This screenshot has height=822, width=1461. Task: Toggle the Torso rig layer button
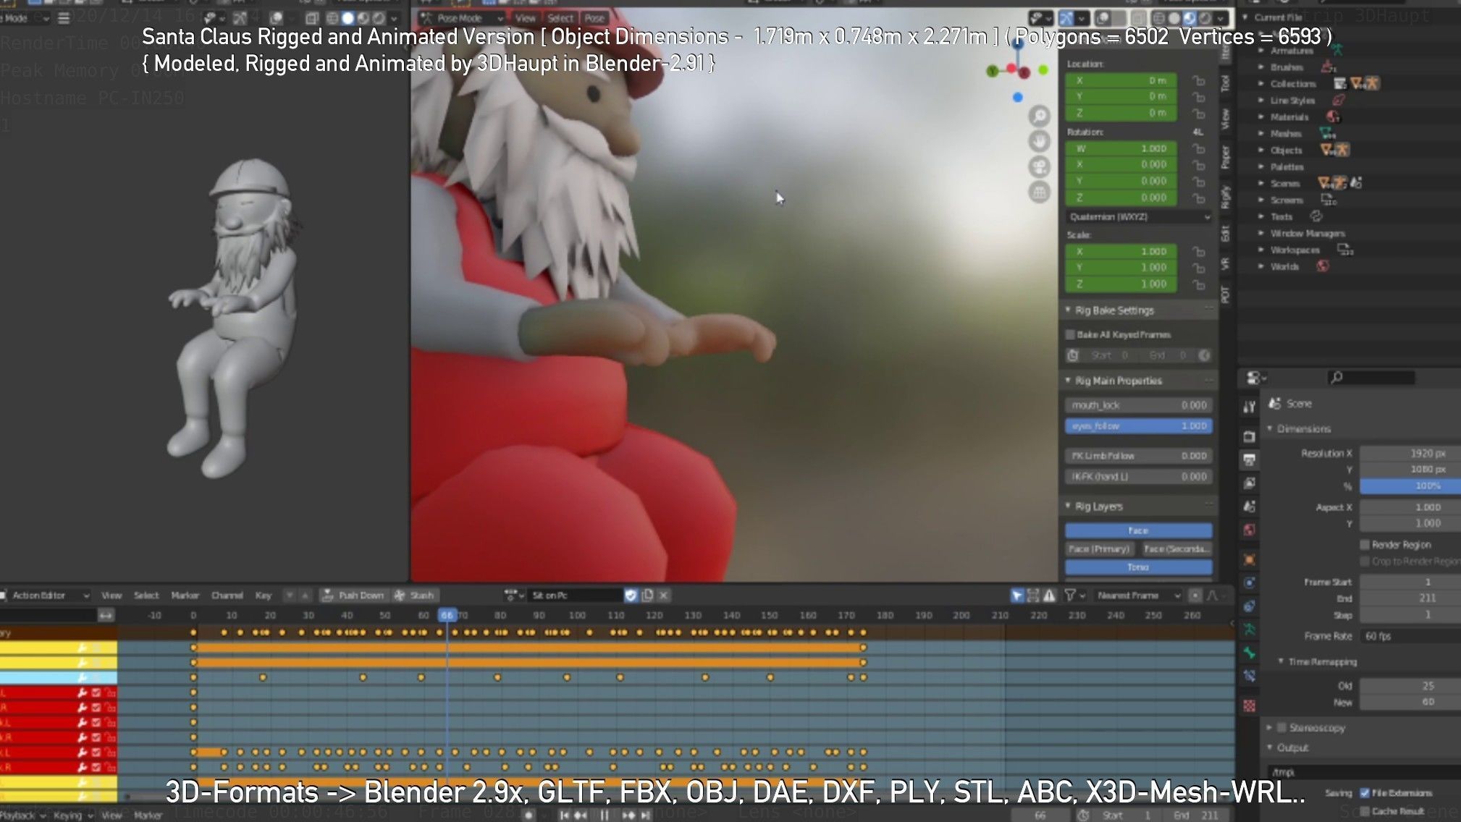pos(1139,567)
